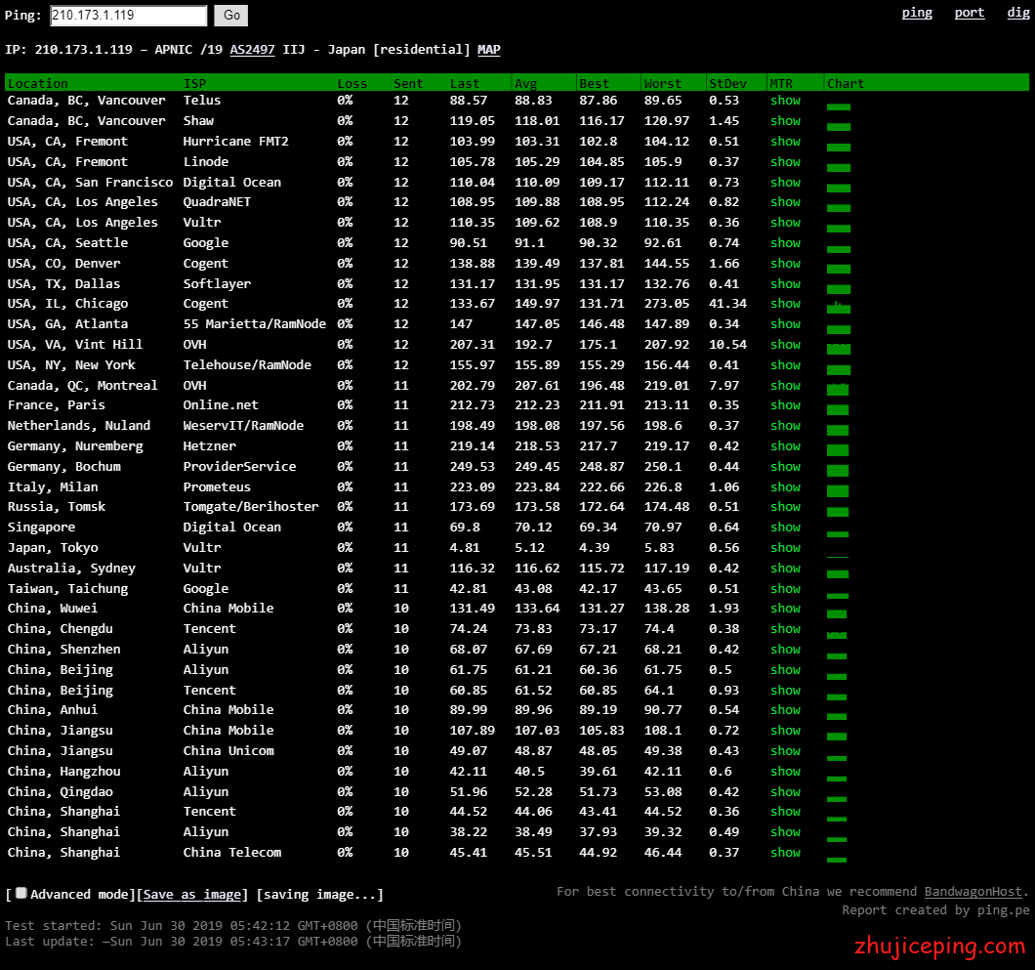This screenshot has height=970, width=1035.
Task: Open the port tool link
Action: click(969, 13)
